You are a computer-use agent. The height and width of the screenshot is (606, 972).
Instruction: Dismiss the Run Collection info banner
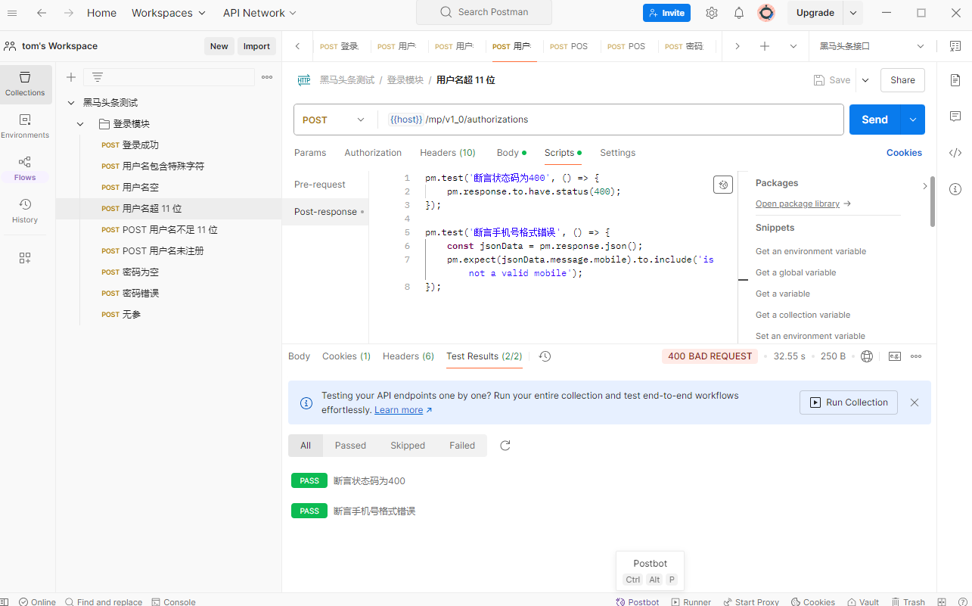coord(915,402)
